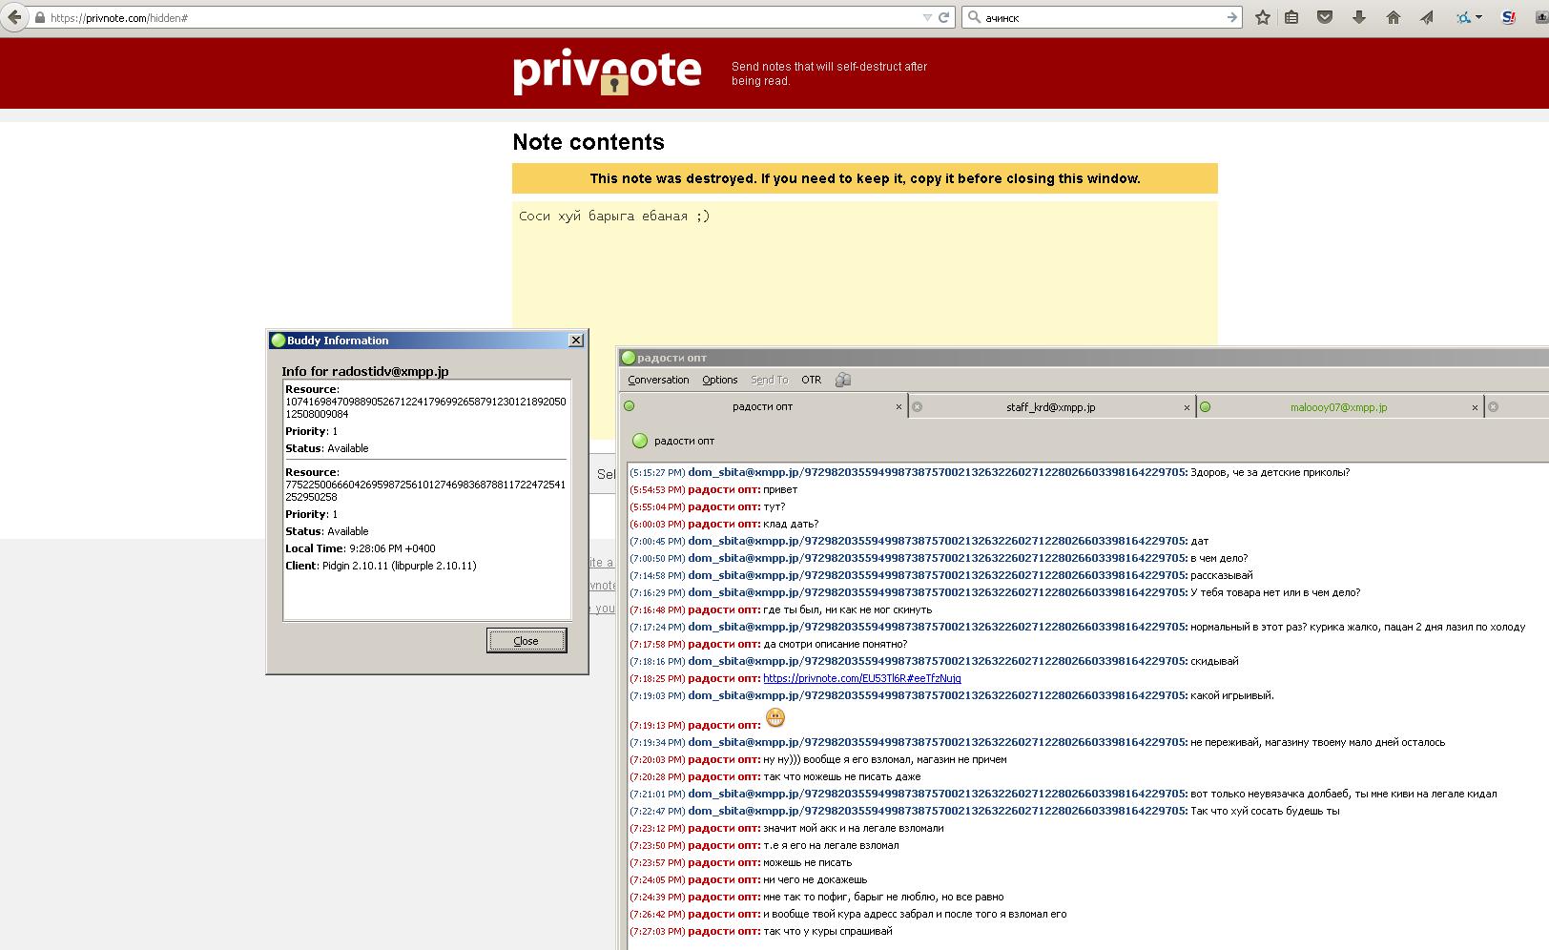This screenshot has width=1549, height=950.
Task: Click the buddy icon in Pidgin menu bar
Action: pyautogui.click(x=842, y=380)
